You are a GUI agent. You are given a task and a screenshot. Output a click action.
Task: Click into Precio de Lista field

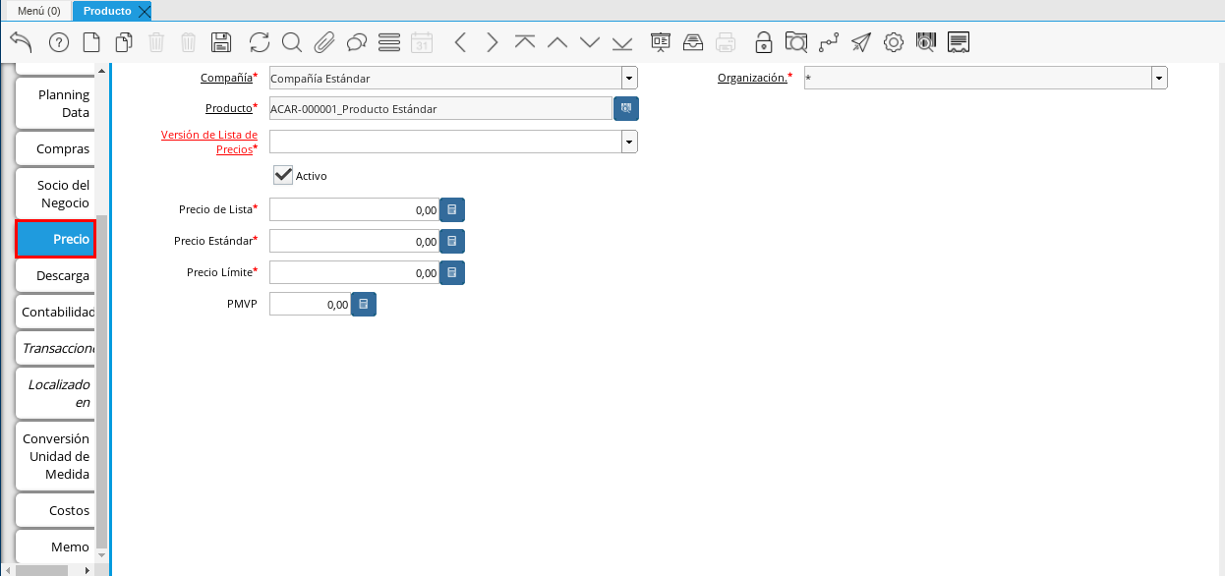[x=354, y=209]
